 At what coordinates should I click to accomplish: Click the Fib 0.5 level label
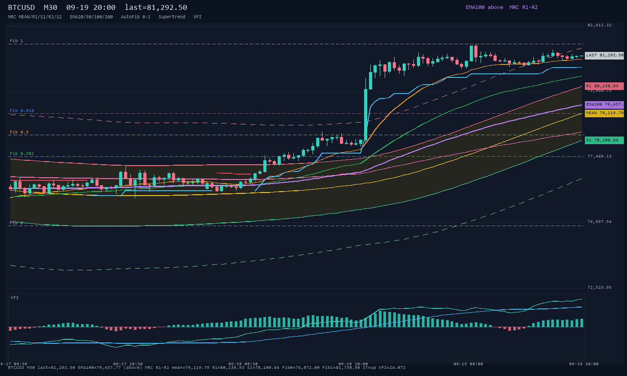[19, 132]
